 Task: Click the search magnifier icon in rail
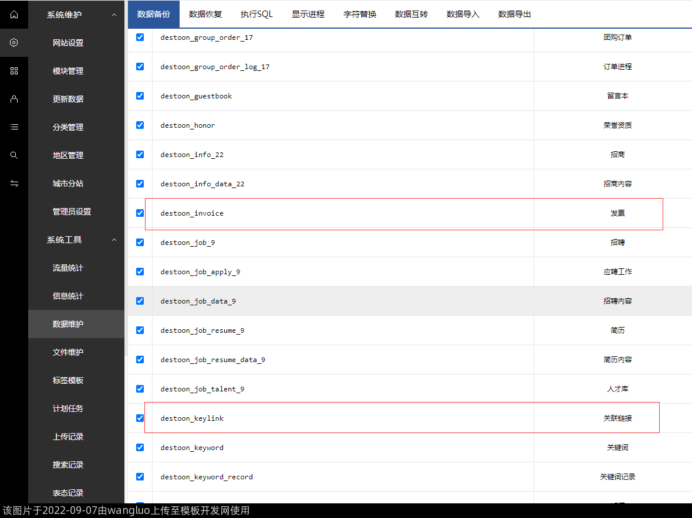tap(14, 155)
